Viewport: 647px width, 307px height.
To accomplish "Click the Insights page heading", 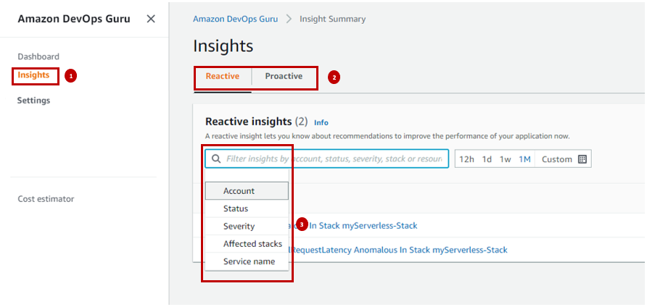I will [223, 46].
